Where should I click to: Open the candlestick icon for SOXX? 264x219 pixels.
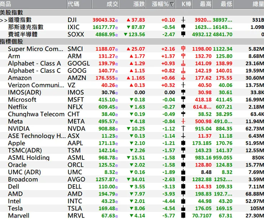point(183,34)
